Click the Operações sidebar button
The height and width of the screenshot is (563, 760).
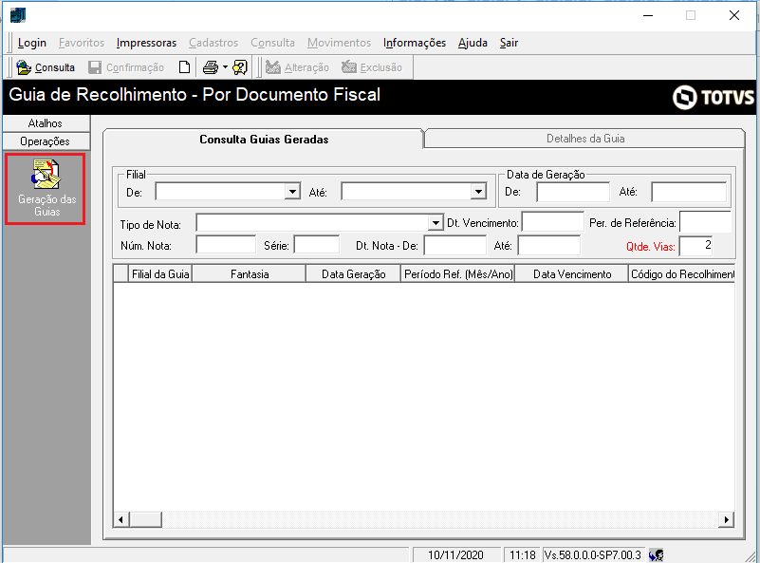46,141
